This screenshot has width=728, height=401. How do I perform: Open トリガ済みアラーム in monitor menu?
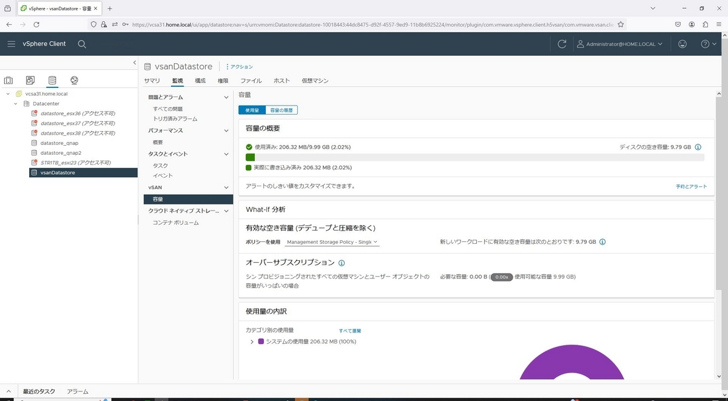[x=175, y=119]
